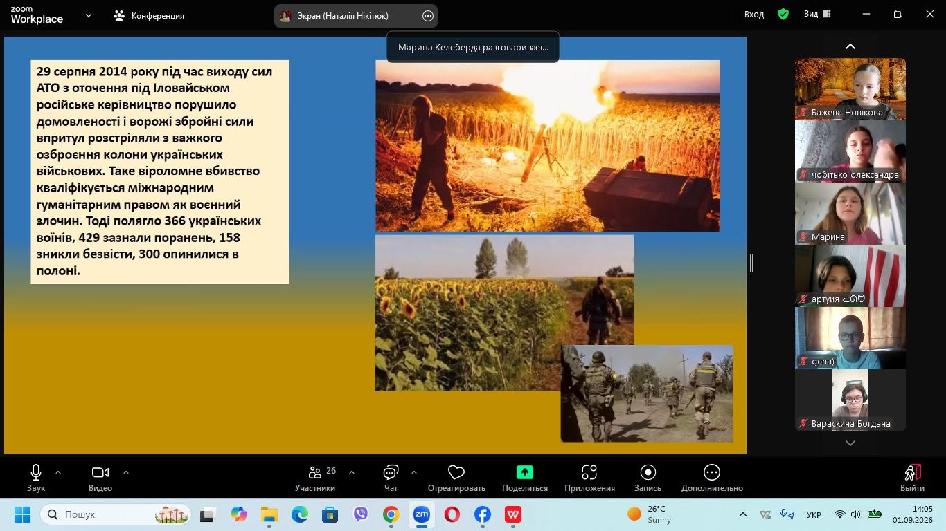Open the Apps icon in toolbar
The width and height of the screenshot is (946, 531).
click(x=589, y=472)
